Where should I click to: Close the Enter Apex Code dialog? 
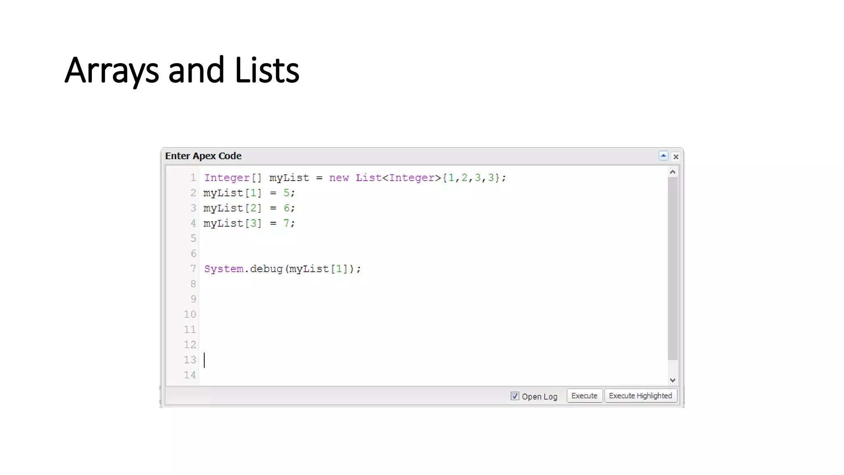676,157
